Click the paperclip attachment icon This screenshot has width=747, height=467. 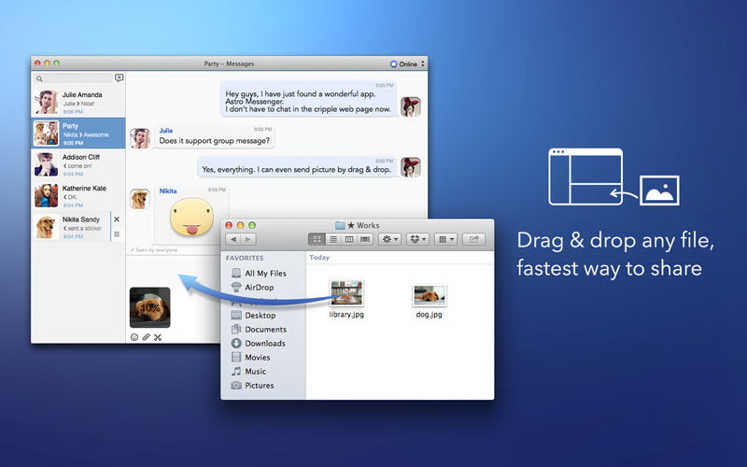[x=146, y=337]
